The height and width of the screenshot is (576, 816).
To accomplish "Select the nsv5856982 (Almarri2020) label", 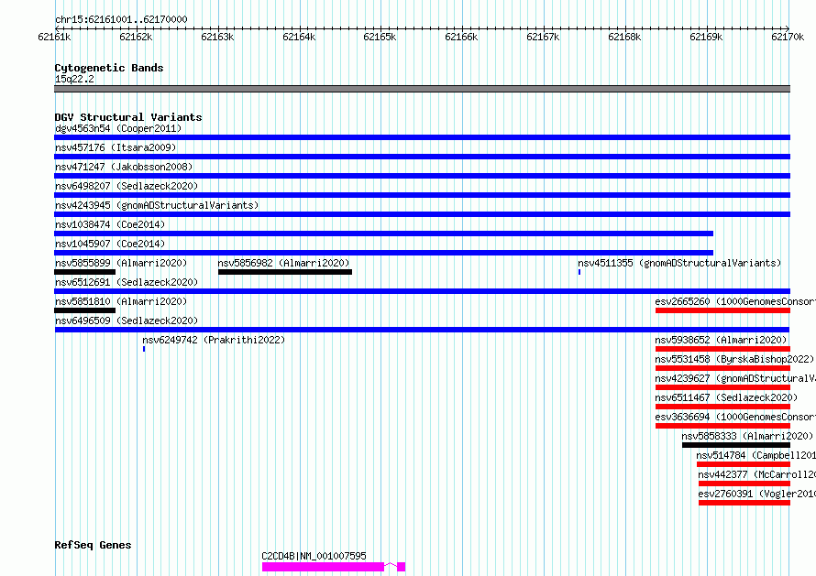I will click(283, 263).
